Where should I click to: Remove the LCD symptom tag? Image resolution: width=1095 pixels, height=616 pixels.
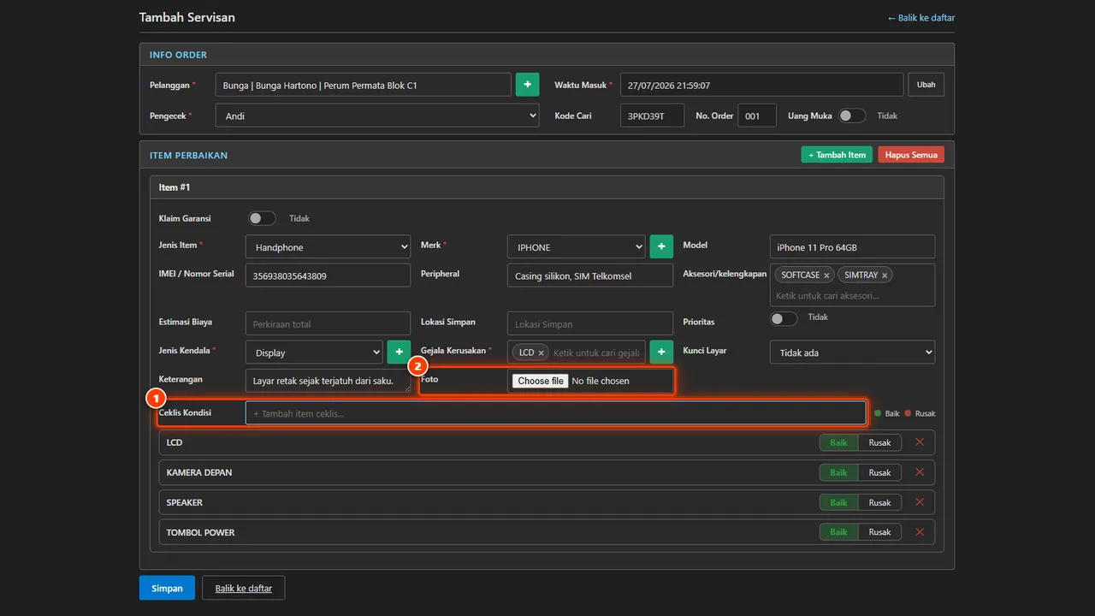[x=541, y=352]
